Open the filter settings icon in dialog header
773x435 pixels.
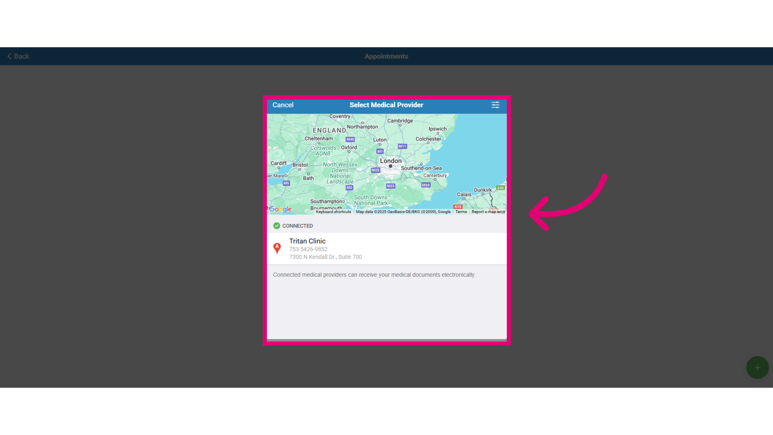click(495, 105)
